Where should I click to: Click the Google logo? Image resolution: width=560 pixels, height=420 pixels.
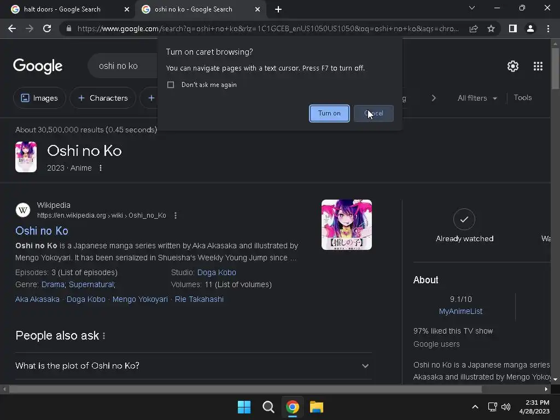pyautogui.click(x=38, y=66)
